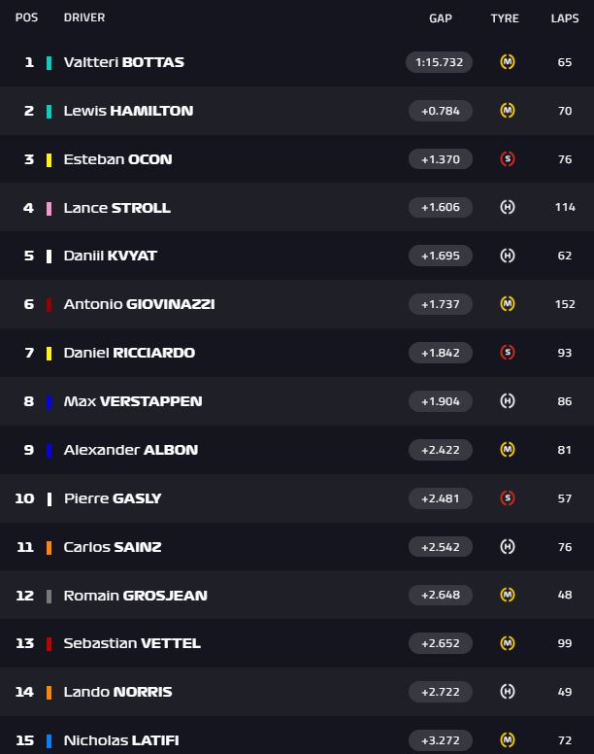Click the medium tyre icon in Giovinazzi's row

[x=507, y=304]
